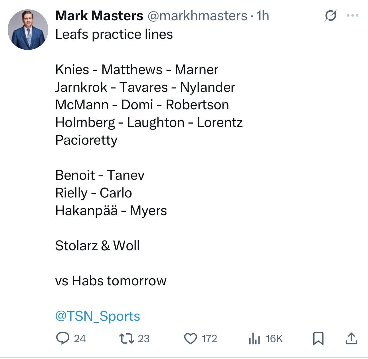The height and width of the screenshot is (359, 368).
Task: Click the 1h timestamp of the tweet
Action: pyautogui.click(x=262, y=16)
